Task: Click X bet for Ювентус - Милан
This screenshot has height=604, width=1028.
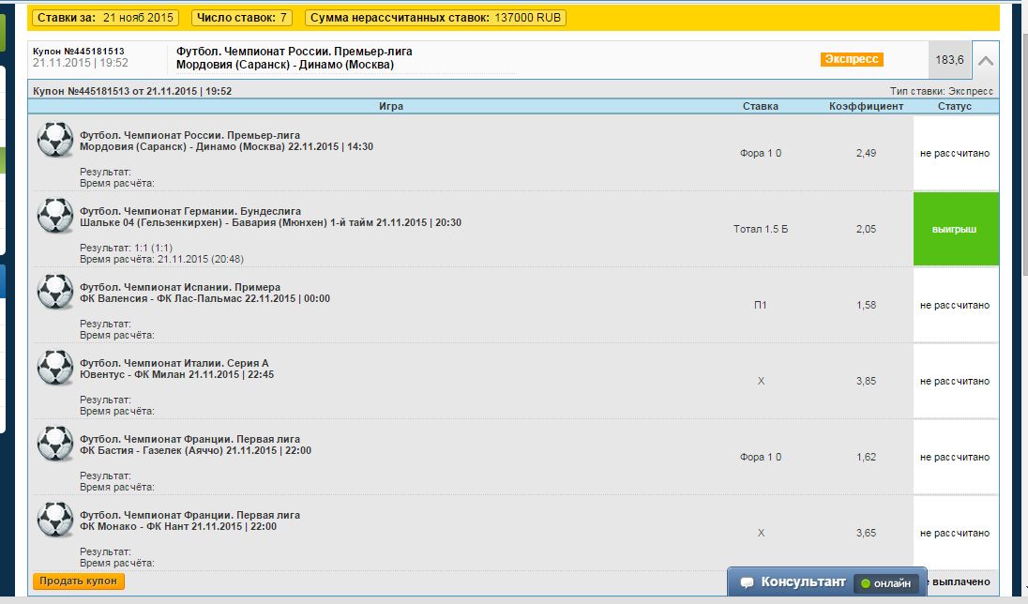Action: [761, 382]
